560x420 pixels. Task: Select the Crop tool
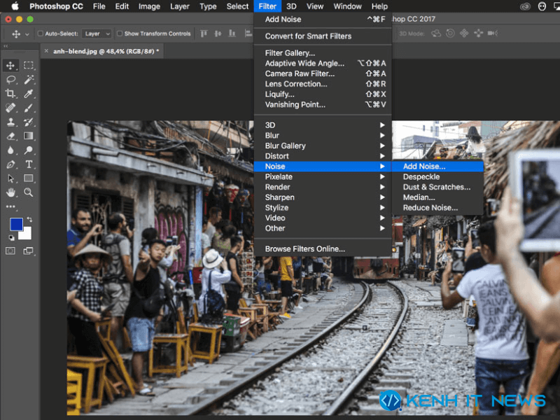pos(10,94)
